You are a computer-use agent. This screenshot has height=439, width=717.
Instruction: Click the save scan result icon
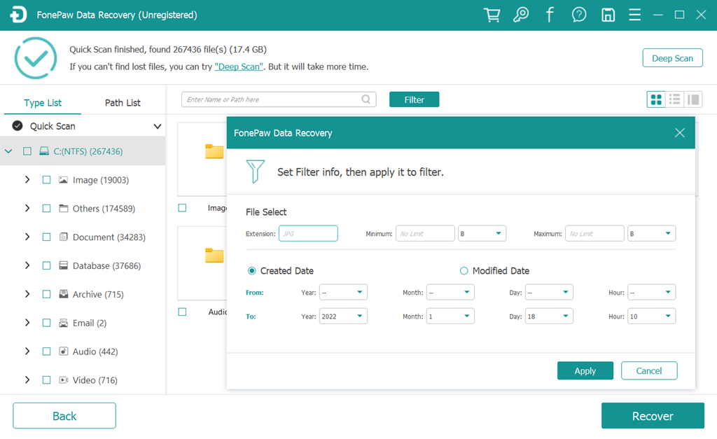[608, 15]
